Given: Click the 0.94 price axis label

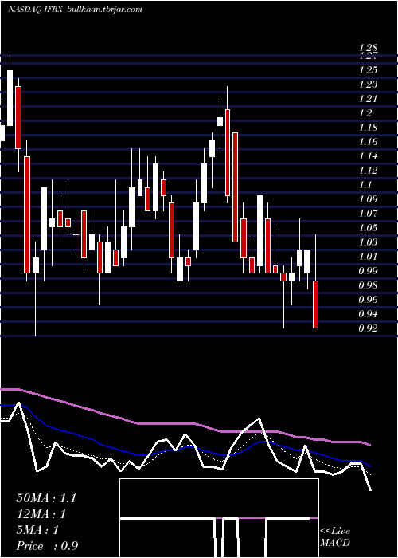Looking at the screenshot, I should pos(368,314).
